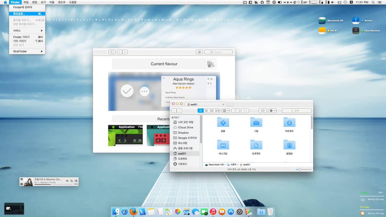
Task: Click the Share button in Finder toolbar
Action: (235, 111)
